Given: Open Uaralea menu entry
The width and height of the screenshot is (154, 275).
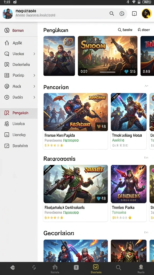Looking at the screenshot, I should point(18,124).
